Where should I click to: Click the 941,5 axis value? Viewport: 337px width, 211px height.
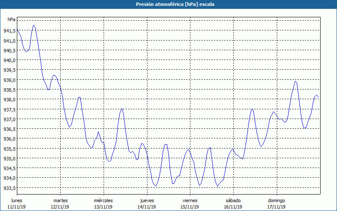(x=9, y=31)
